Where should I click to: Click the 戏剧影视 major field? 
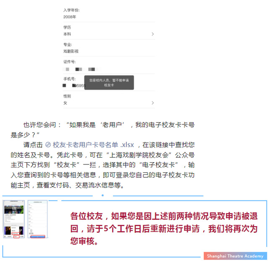[71, 51]
